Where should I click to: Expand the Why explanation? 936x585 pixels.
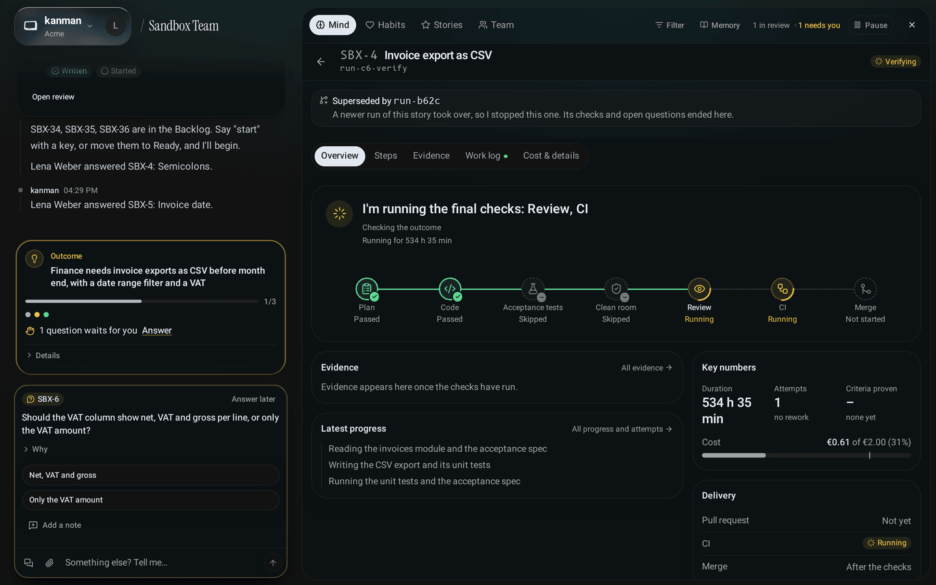(x=36, y=449)
